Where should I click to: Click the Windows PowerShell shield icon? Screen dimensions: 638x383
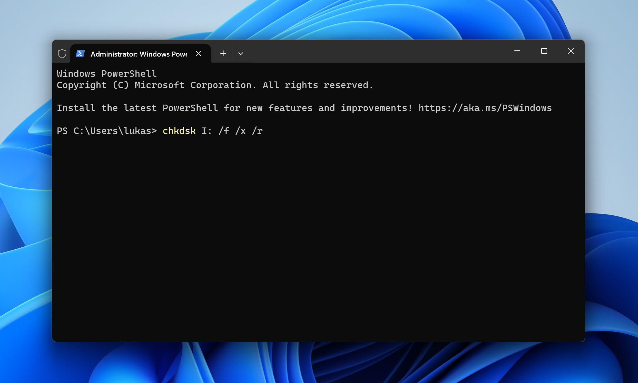(62, 54)
